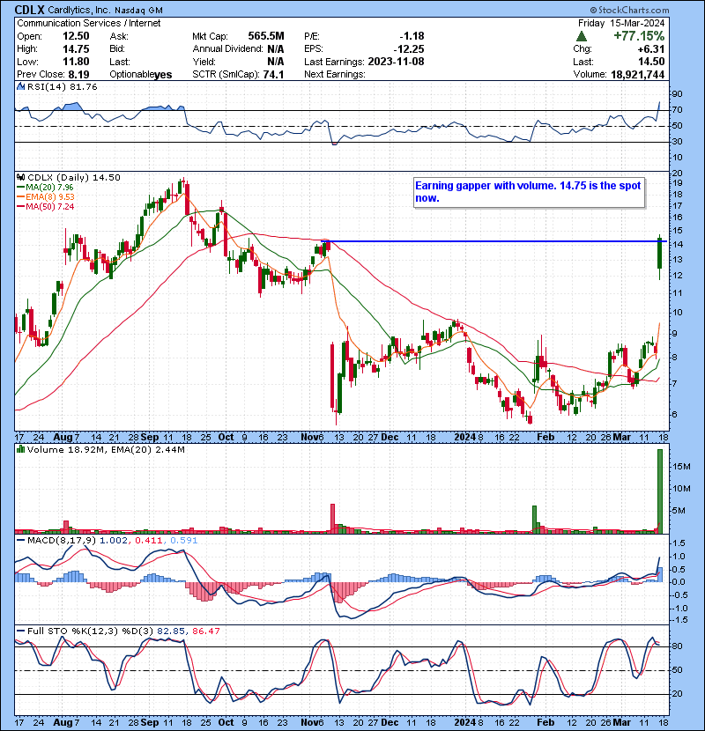Click the CDLX (Daily) 14.50 chart label
The image size is (705, 731).
74,177
